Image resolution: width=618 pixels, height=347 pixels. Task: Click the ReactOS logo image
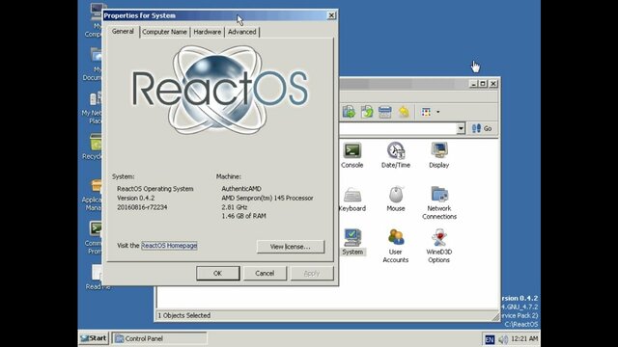(x=220, y=90)
